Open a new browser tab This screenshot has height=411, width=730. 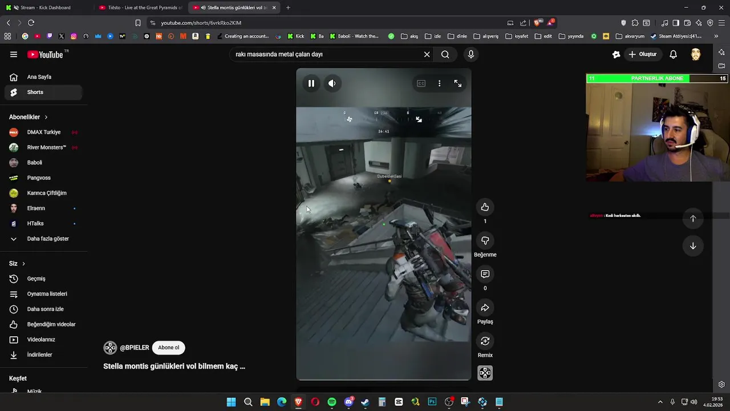pos(288,7)
